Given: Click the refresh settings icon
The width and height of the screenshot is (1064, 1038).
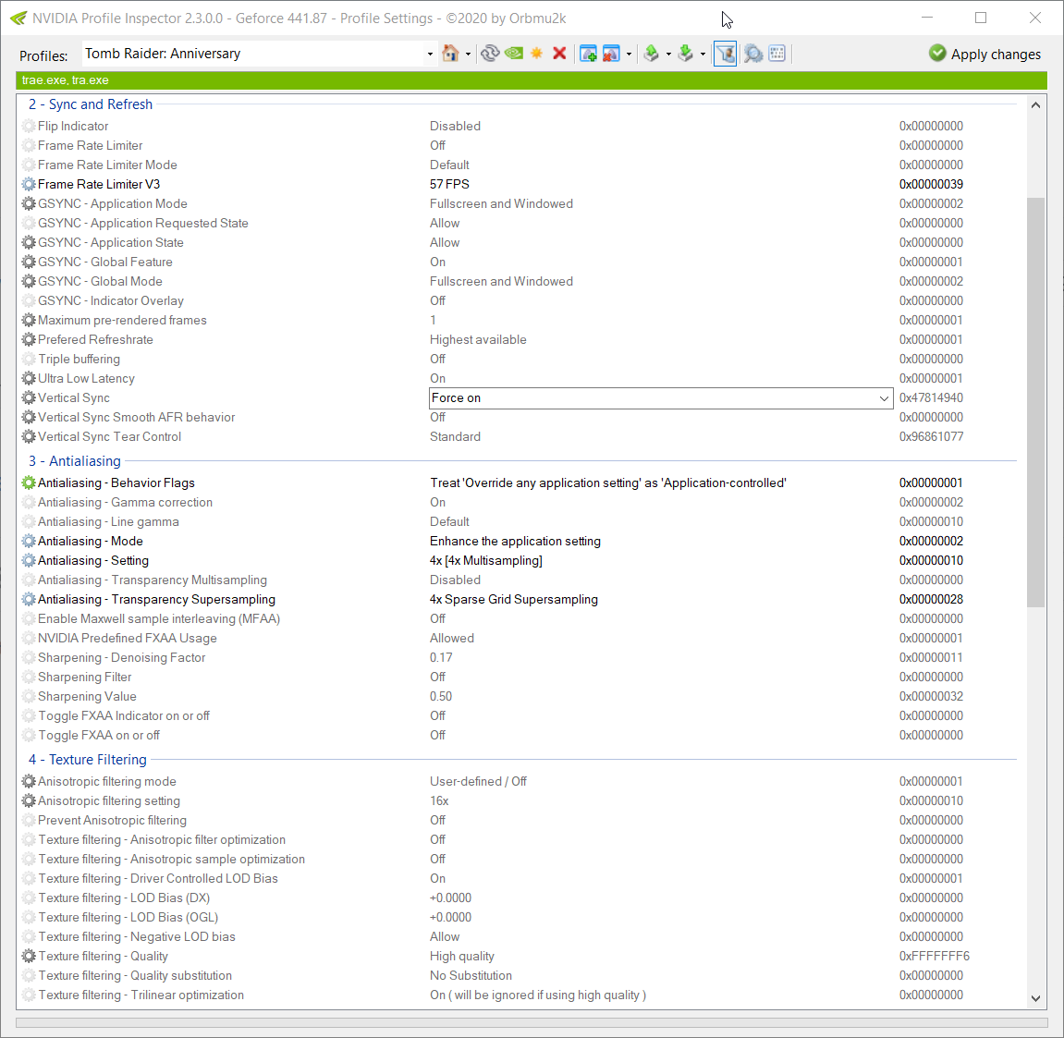Looking at the screenshot, I should tap(490, 53).
